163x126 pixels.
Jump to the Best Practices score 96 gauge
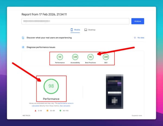90,57
